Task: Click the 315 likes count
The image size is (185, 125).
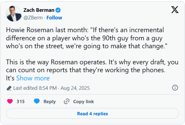Action: click(x=21, y=102)
